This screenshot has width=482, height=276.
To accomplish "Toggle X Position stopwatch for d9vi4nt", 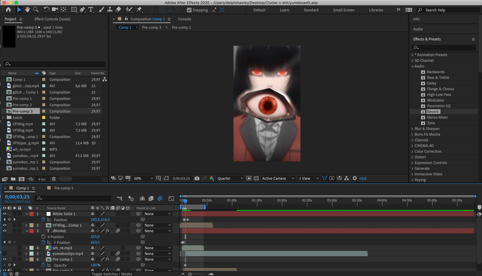I will click(x=43, y=237).
